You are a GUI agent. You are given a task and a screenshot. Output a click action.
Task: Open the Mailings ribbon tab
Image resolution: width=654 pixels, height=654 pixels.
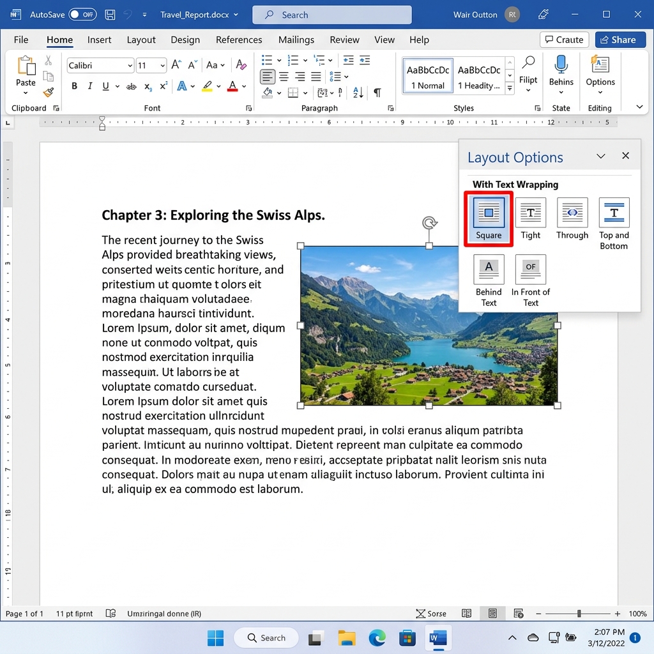296,40
